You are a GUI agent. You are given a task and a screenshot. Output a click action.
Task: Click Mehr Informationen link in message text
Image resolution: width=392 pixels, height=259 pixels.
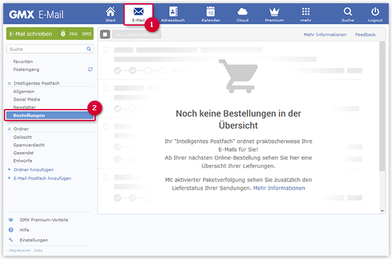point(279,188)
